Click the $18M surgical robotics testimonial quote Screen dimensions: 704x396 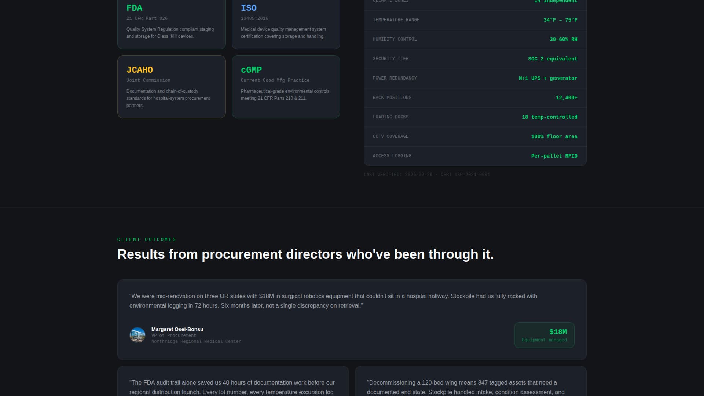tap(333, 301)
